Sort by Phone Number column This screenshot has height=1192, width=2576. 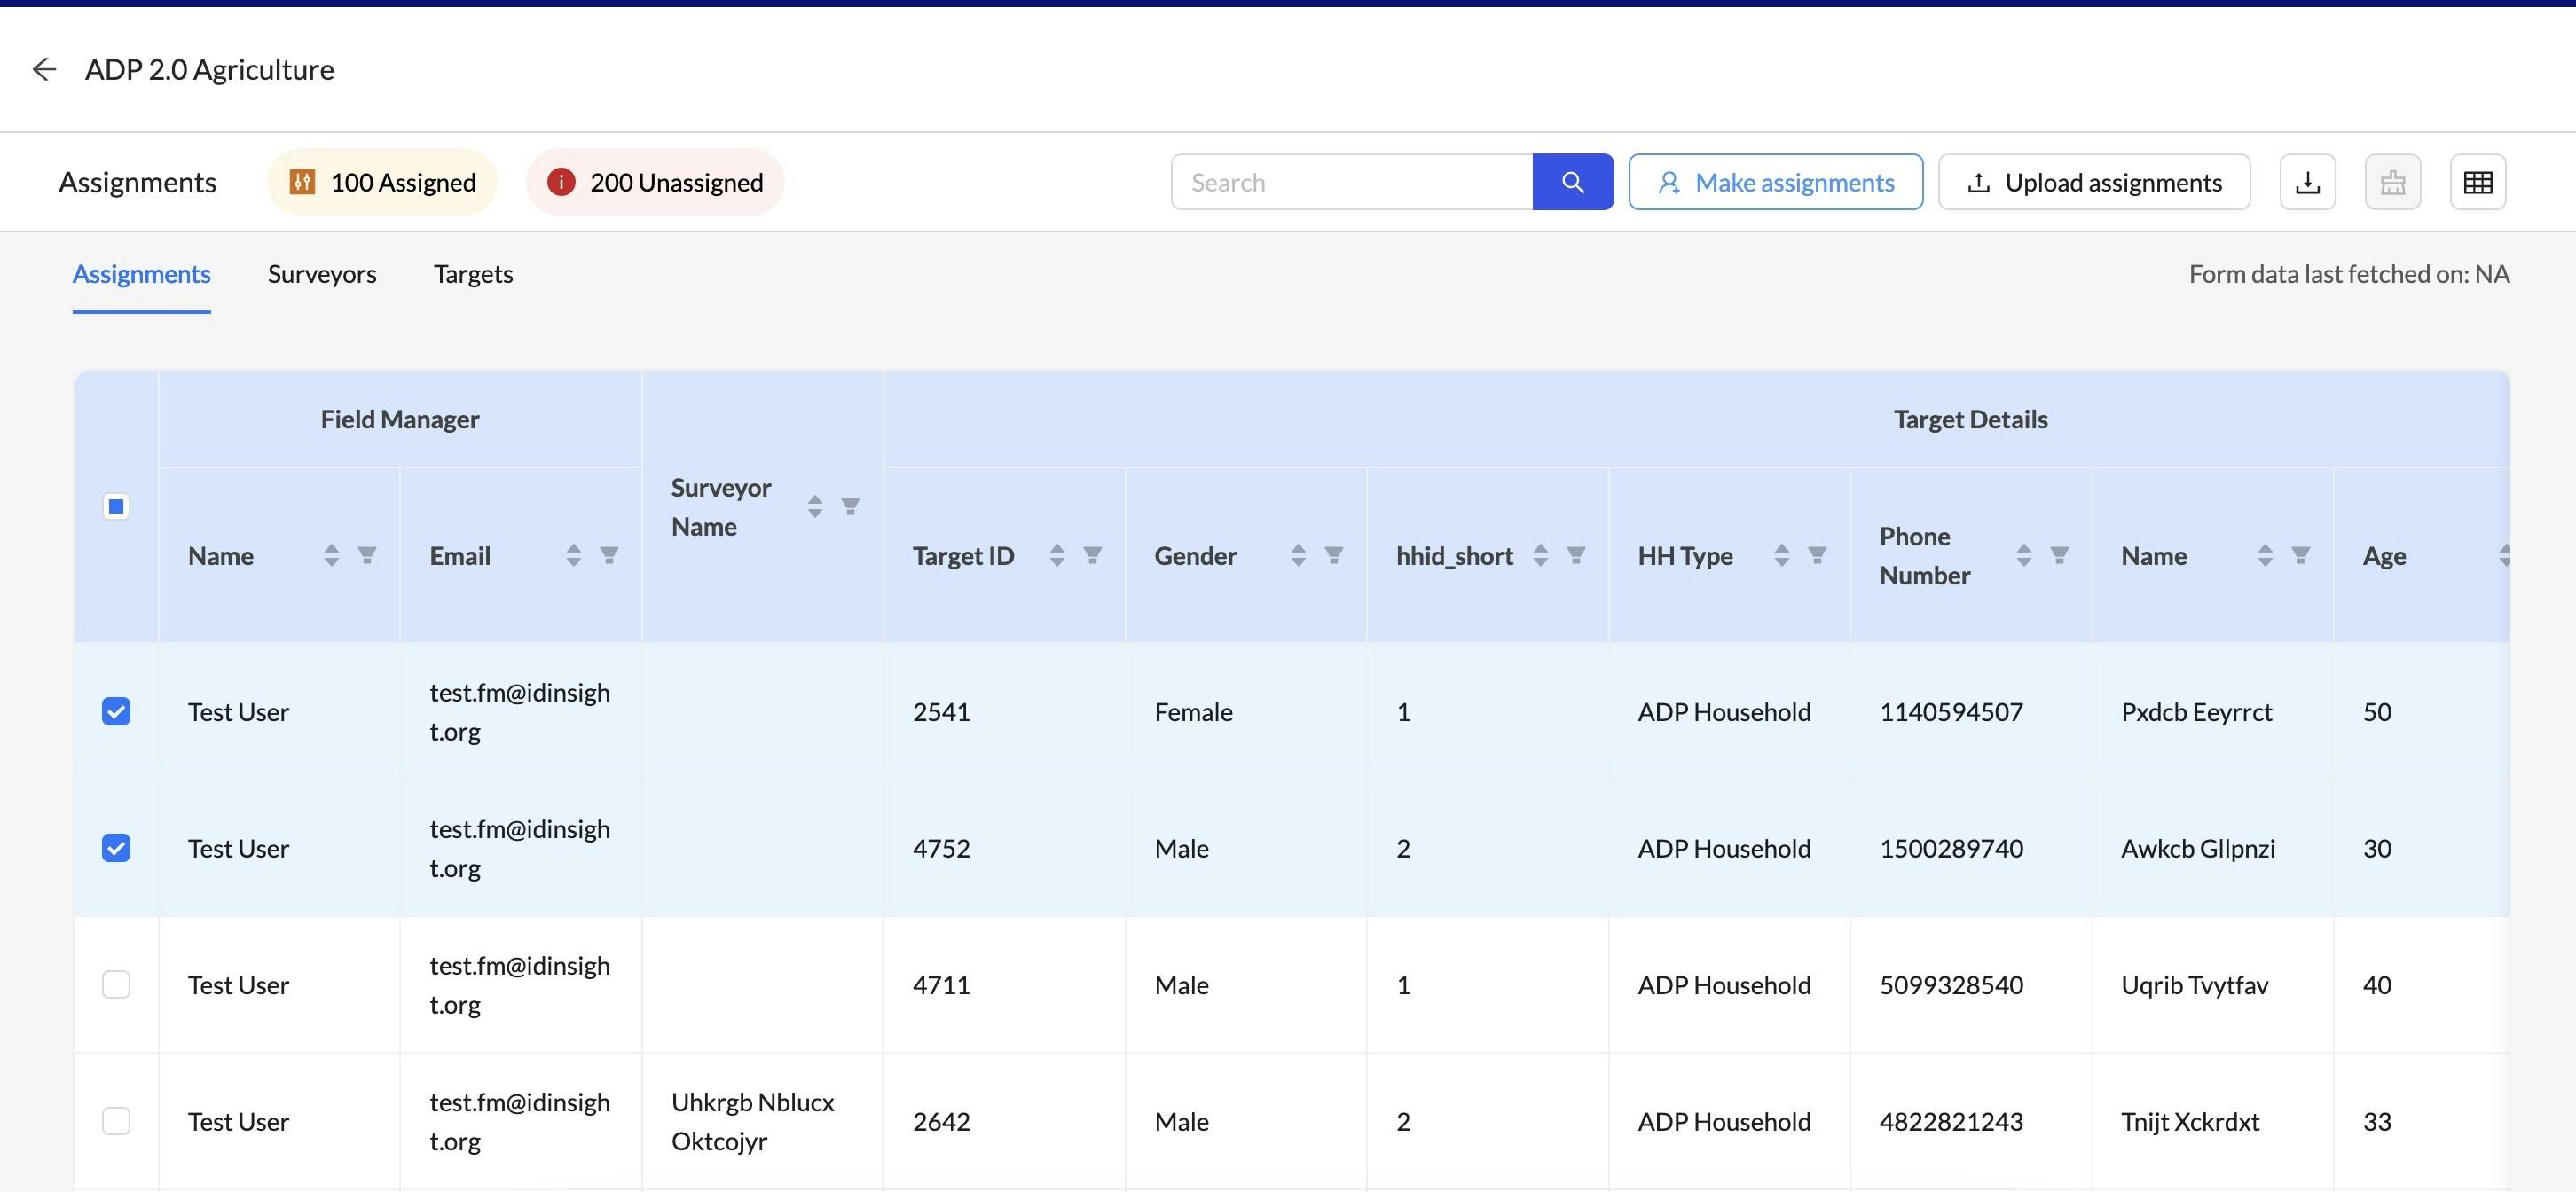click(x=2023, y=555)
